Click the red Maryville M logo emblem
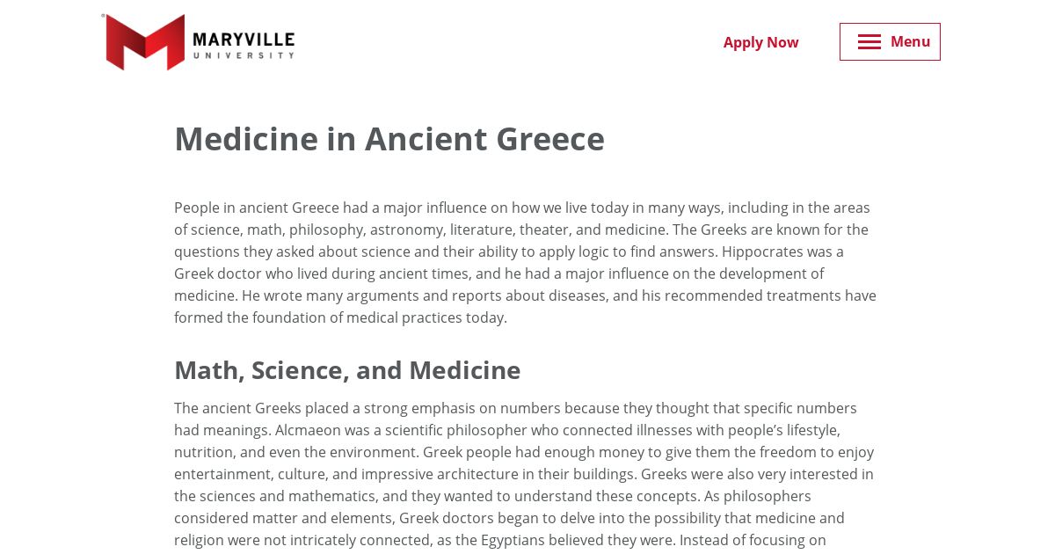Screen dimensions: 1055x554 click(x=145, y=42)
